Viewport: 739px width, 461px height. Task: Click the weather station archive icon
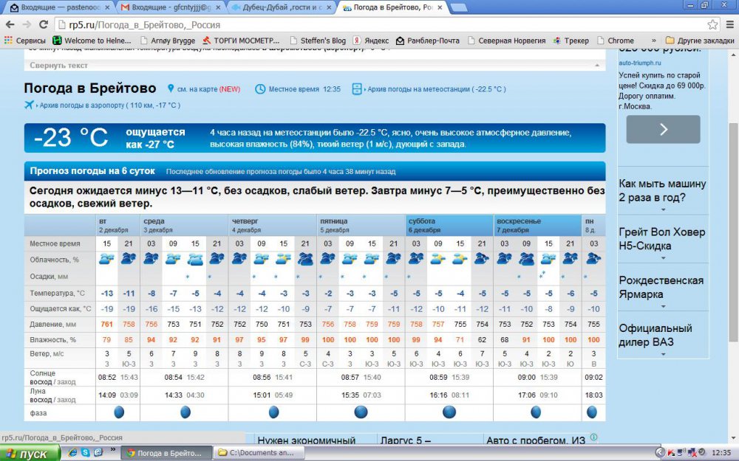(x=358, y=89)
